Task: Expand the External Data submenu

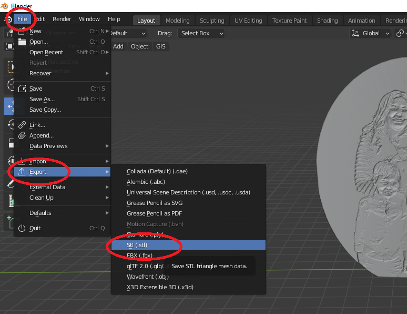Action: 62,187
